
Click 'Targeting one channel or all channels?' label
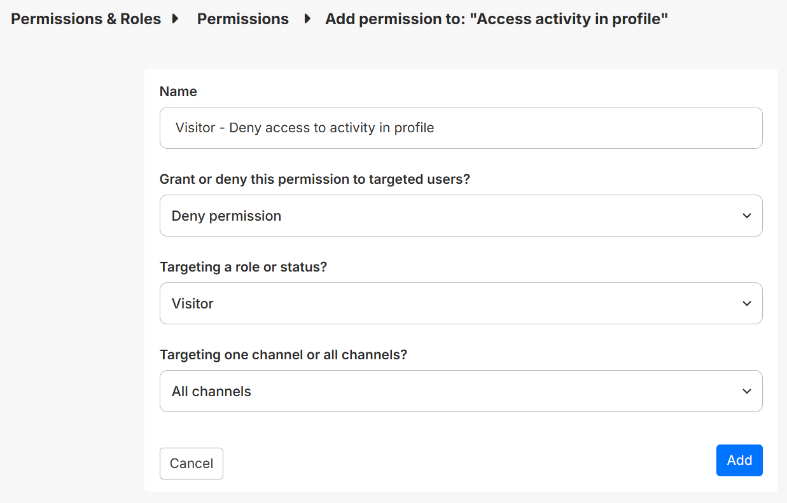283,355
